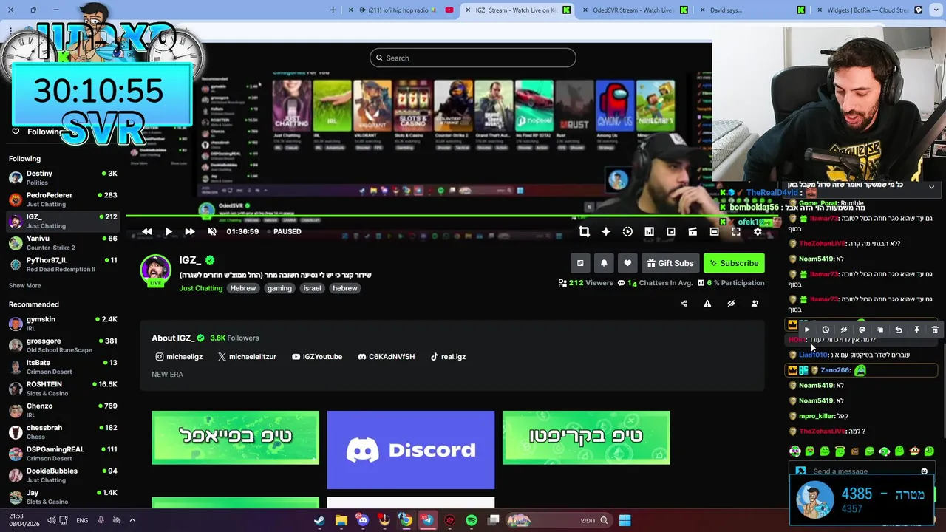
Task: Switch to theater mode in player
Action: point(714,231)
